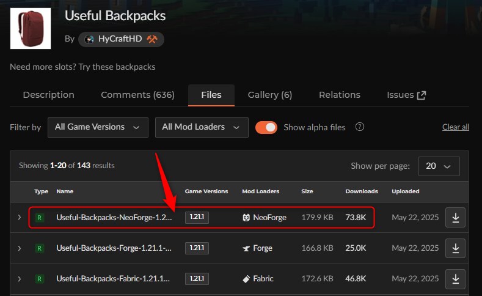The height and width of the screenshot is (296, 482).
Task: Open the All Game Versions dropdown
Action: coord(98,127)
